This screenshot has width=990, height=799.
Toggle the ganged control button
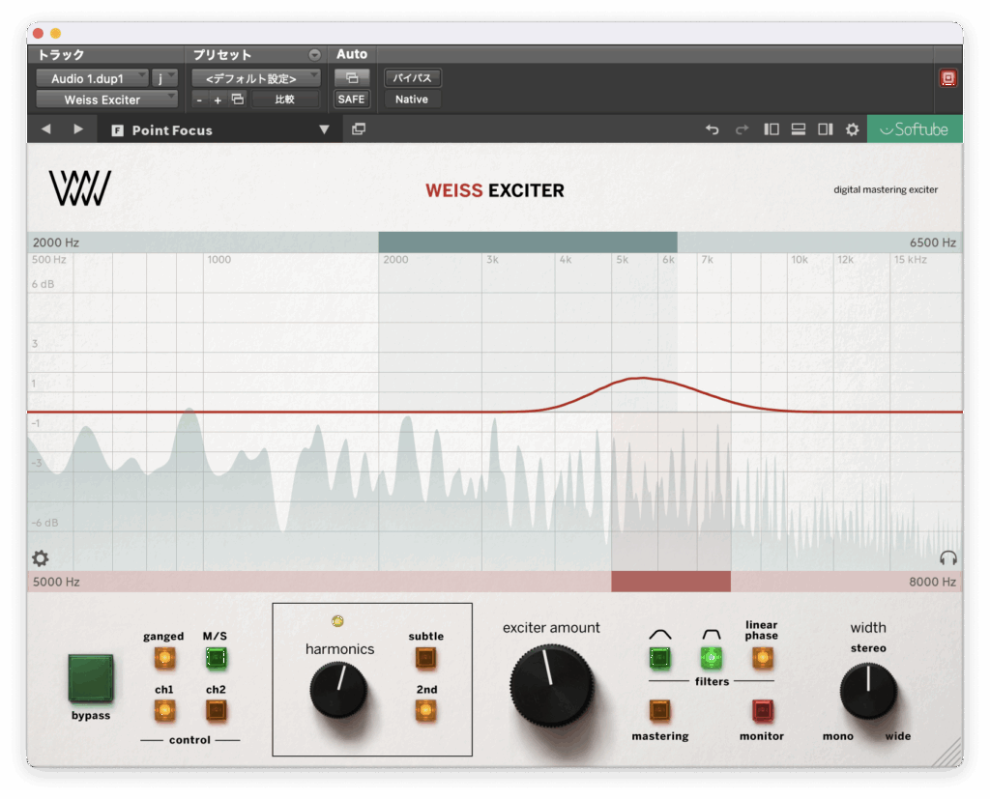164,658
